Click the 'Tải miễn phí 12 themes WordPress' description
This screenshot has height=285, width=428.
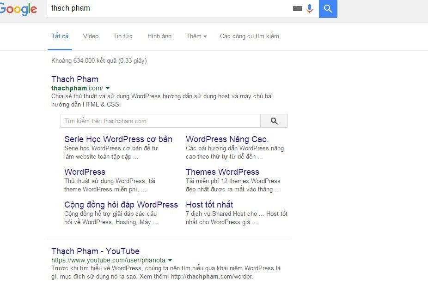point(233,185)
